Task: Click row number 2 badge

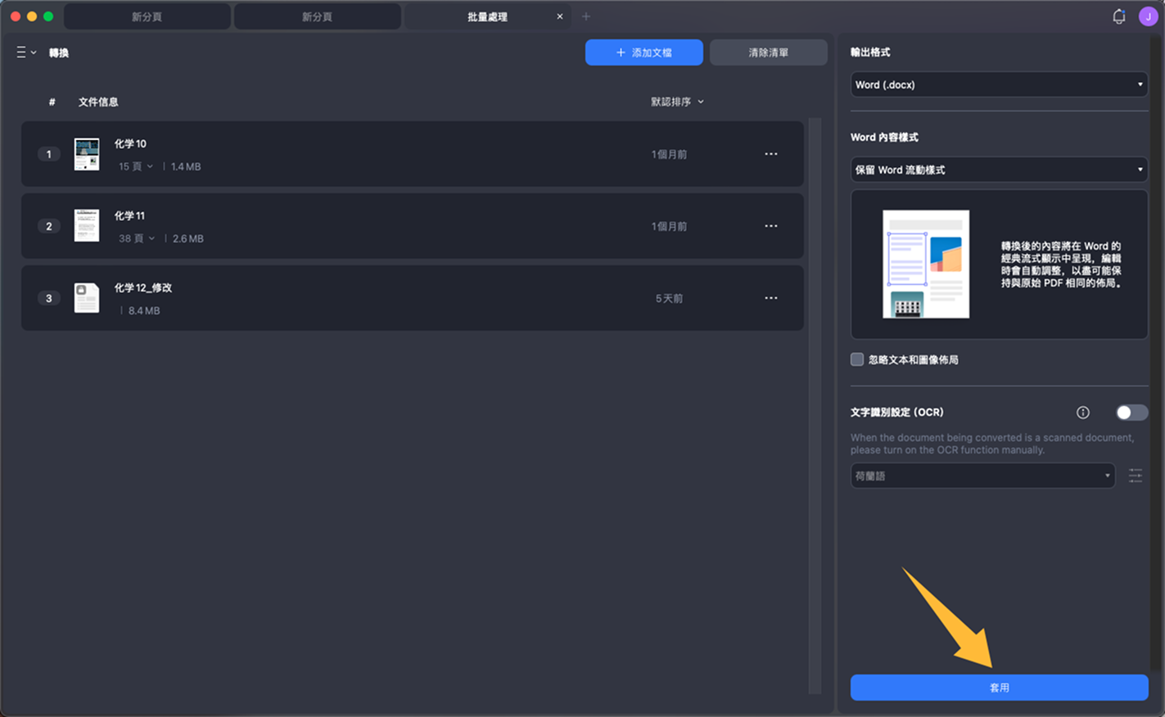Action: coord(49,226)
